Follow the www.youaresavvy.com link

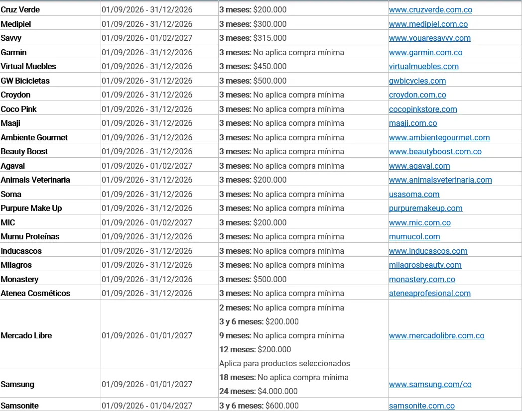click(429, 38)
